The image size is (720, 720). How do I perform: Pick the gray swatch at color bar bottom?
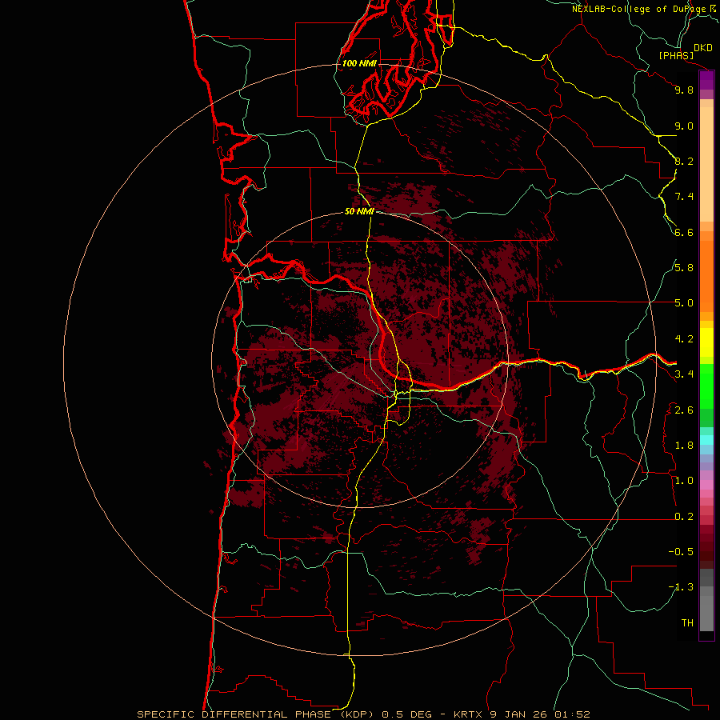[x=706, y=613]
